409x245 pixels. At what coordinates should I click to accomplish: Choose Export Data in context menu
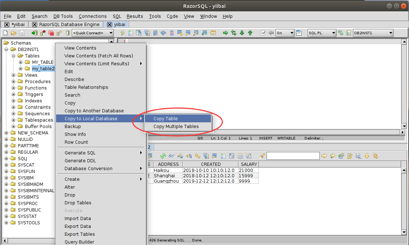(77, 226)
